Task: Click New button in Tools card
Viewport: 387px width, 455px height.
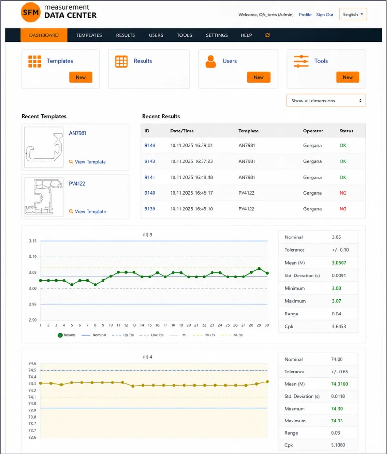Action: coord(348,77)
